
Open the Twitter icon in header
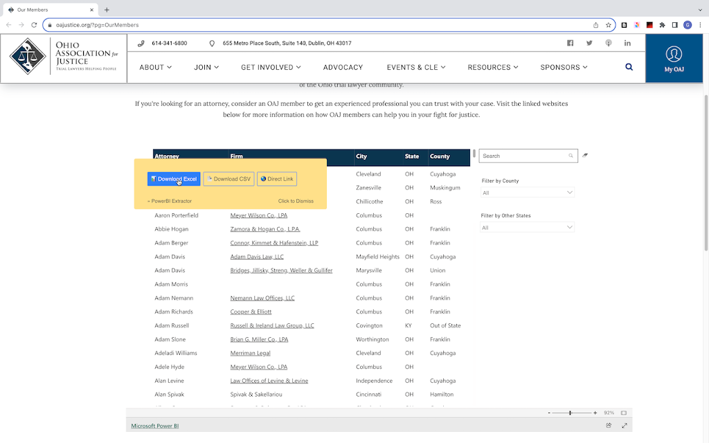pyautogui.click(x=589, y=43)
